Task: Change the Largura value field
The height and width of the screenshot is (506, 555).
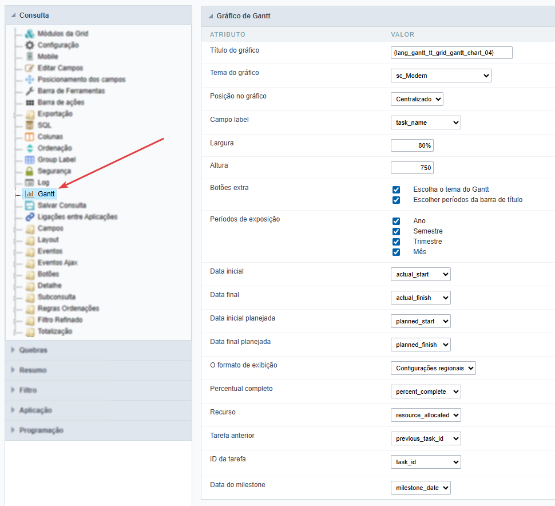Action: 411,145
